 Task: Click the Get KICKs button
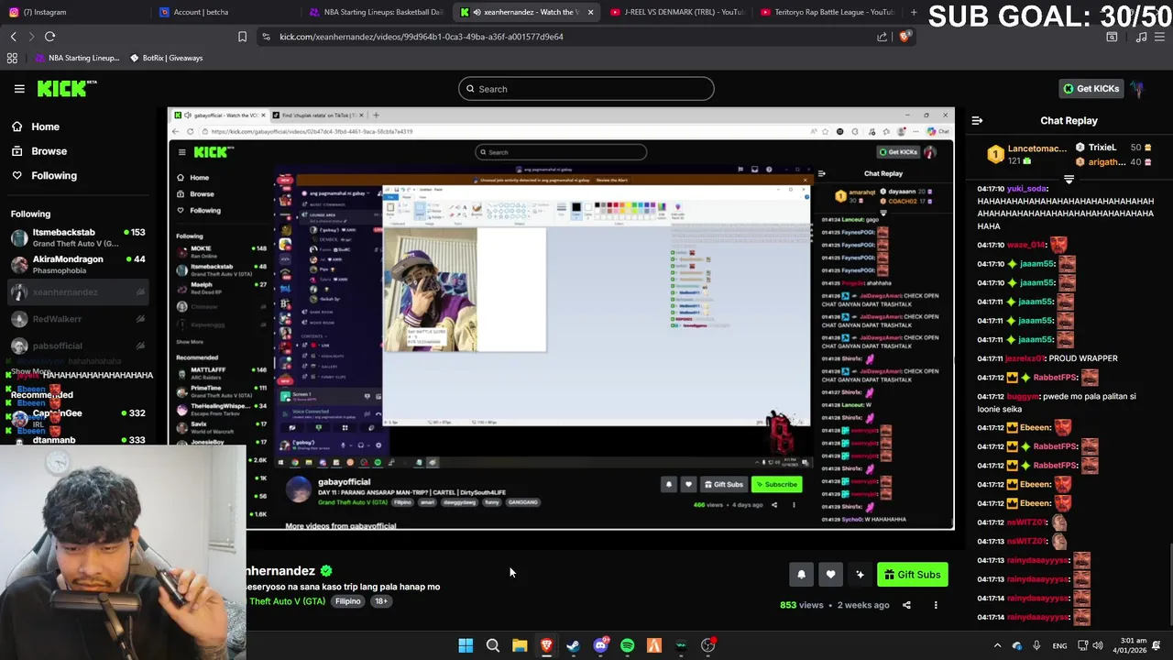[1091, 89]
